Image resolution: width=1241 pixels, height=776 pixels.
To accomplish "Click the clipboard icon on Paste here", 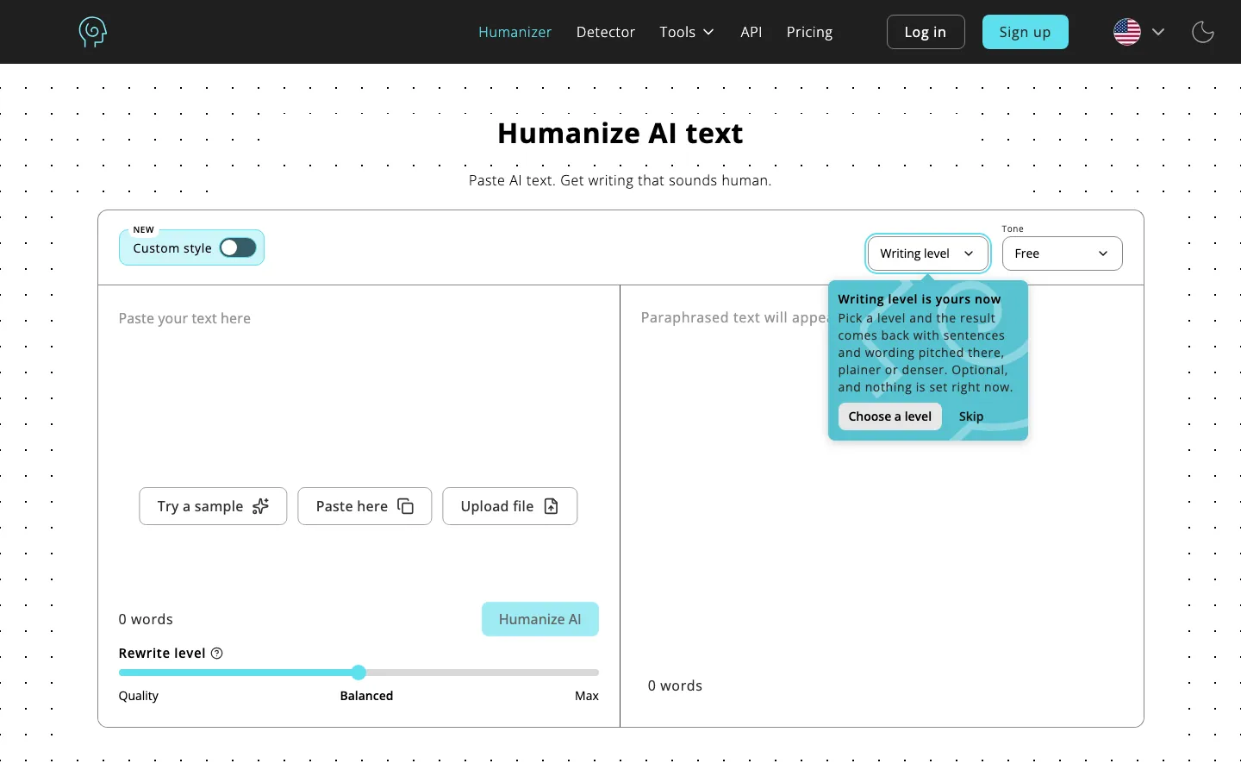I will pos(405,506).
